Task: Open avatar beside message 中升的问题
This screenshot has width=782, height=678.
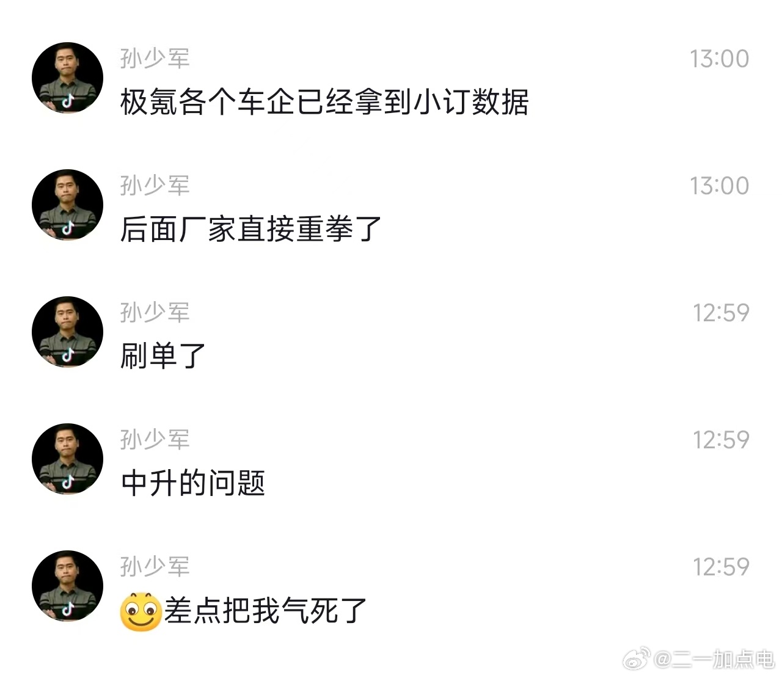Action: (67, 459)
